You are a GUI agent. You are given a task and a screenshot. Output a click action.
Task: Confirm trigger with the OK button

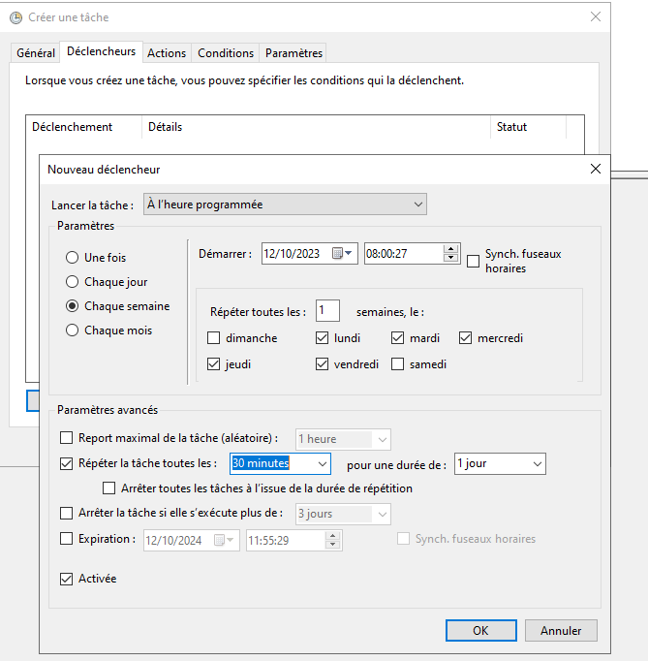(x=480, y=631)
